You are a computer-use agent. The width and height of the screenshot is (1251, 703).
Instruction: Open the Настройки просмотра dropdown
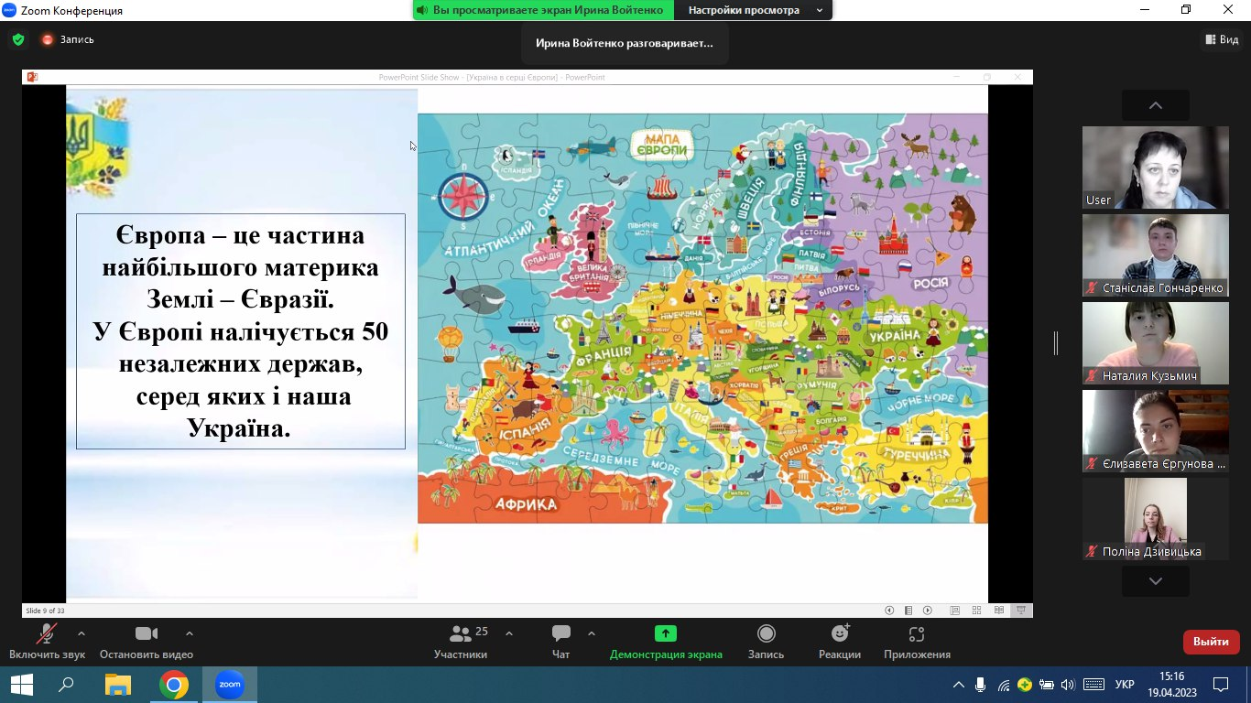(753, 10)
